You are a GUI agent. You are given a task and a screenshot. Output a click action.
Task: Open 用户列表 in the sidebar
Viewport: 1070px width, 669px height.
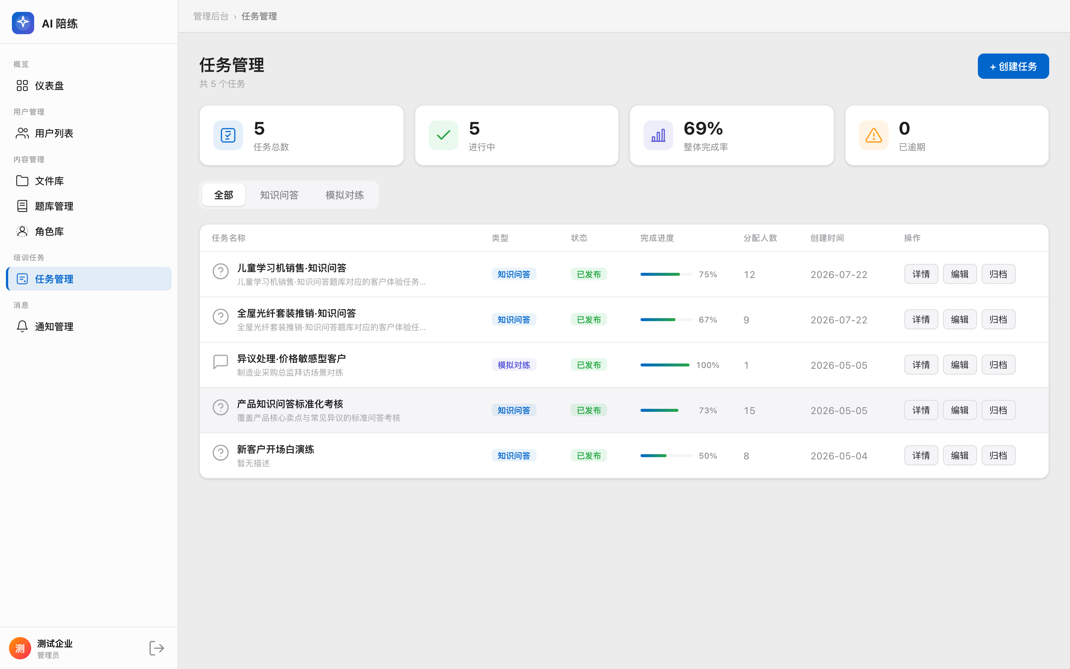[x=89, y=133]
